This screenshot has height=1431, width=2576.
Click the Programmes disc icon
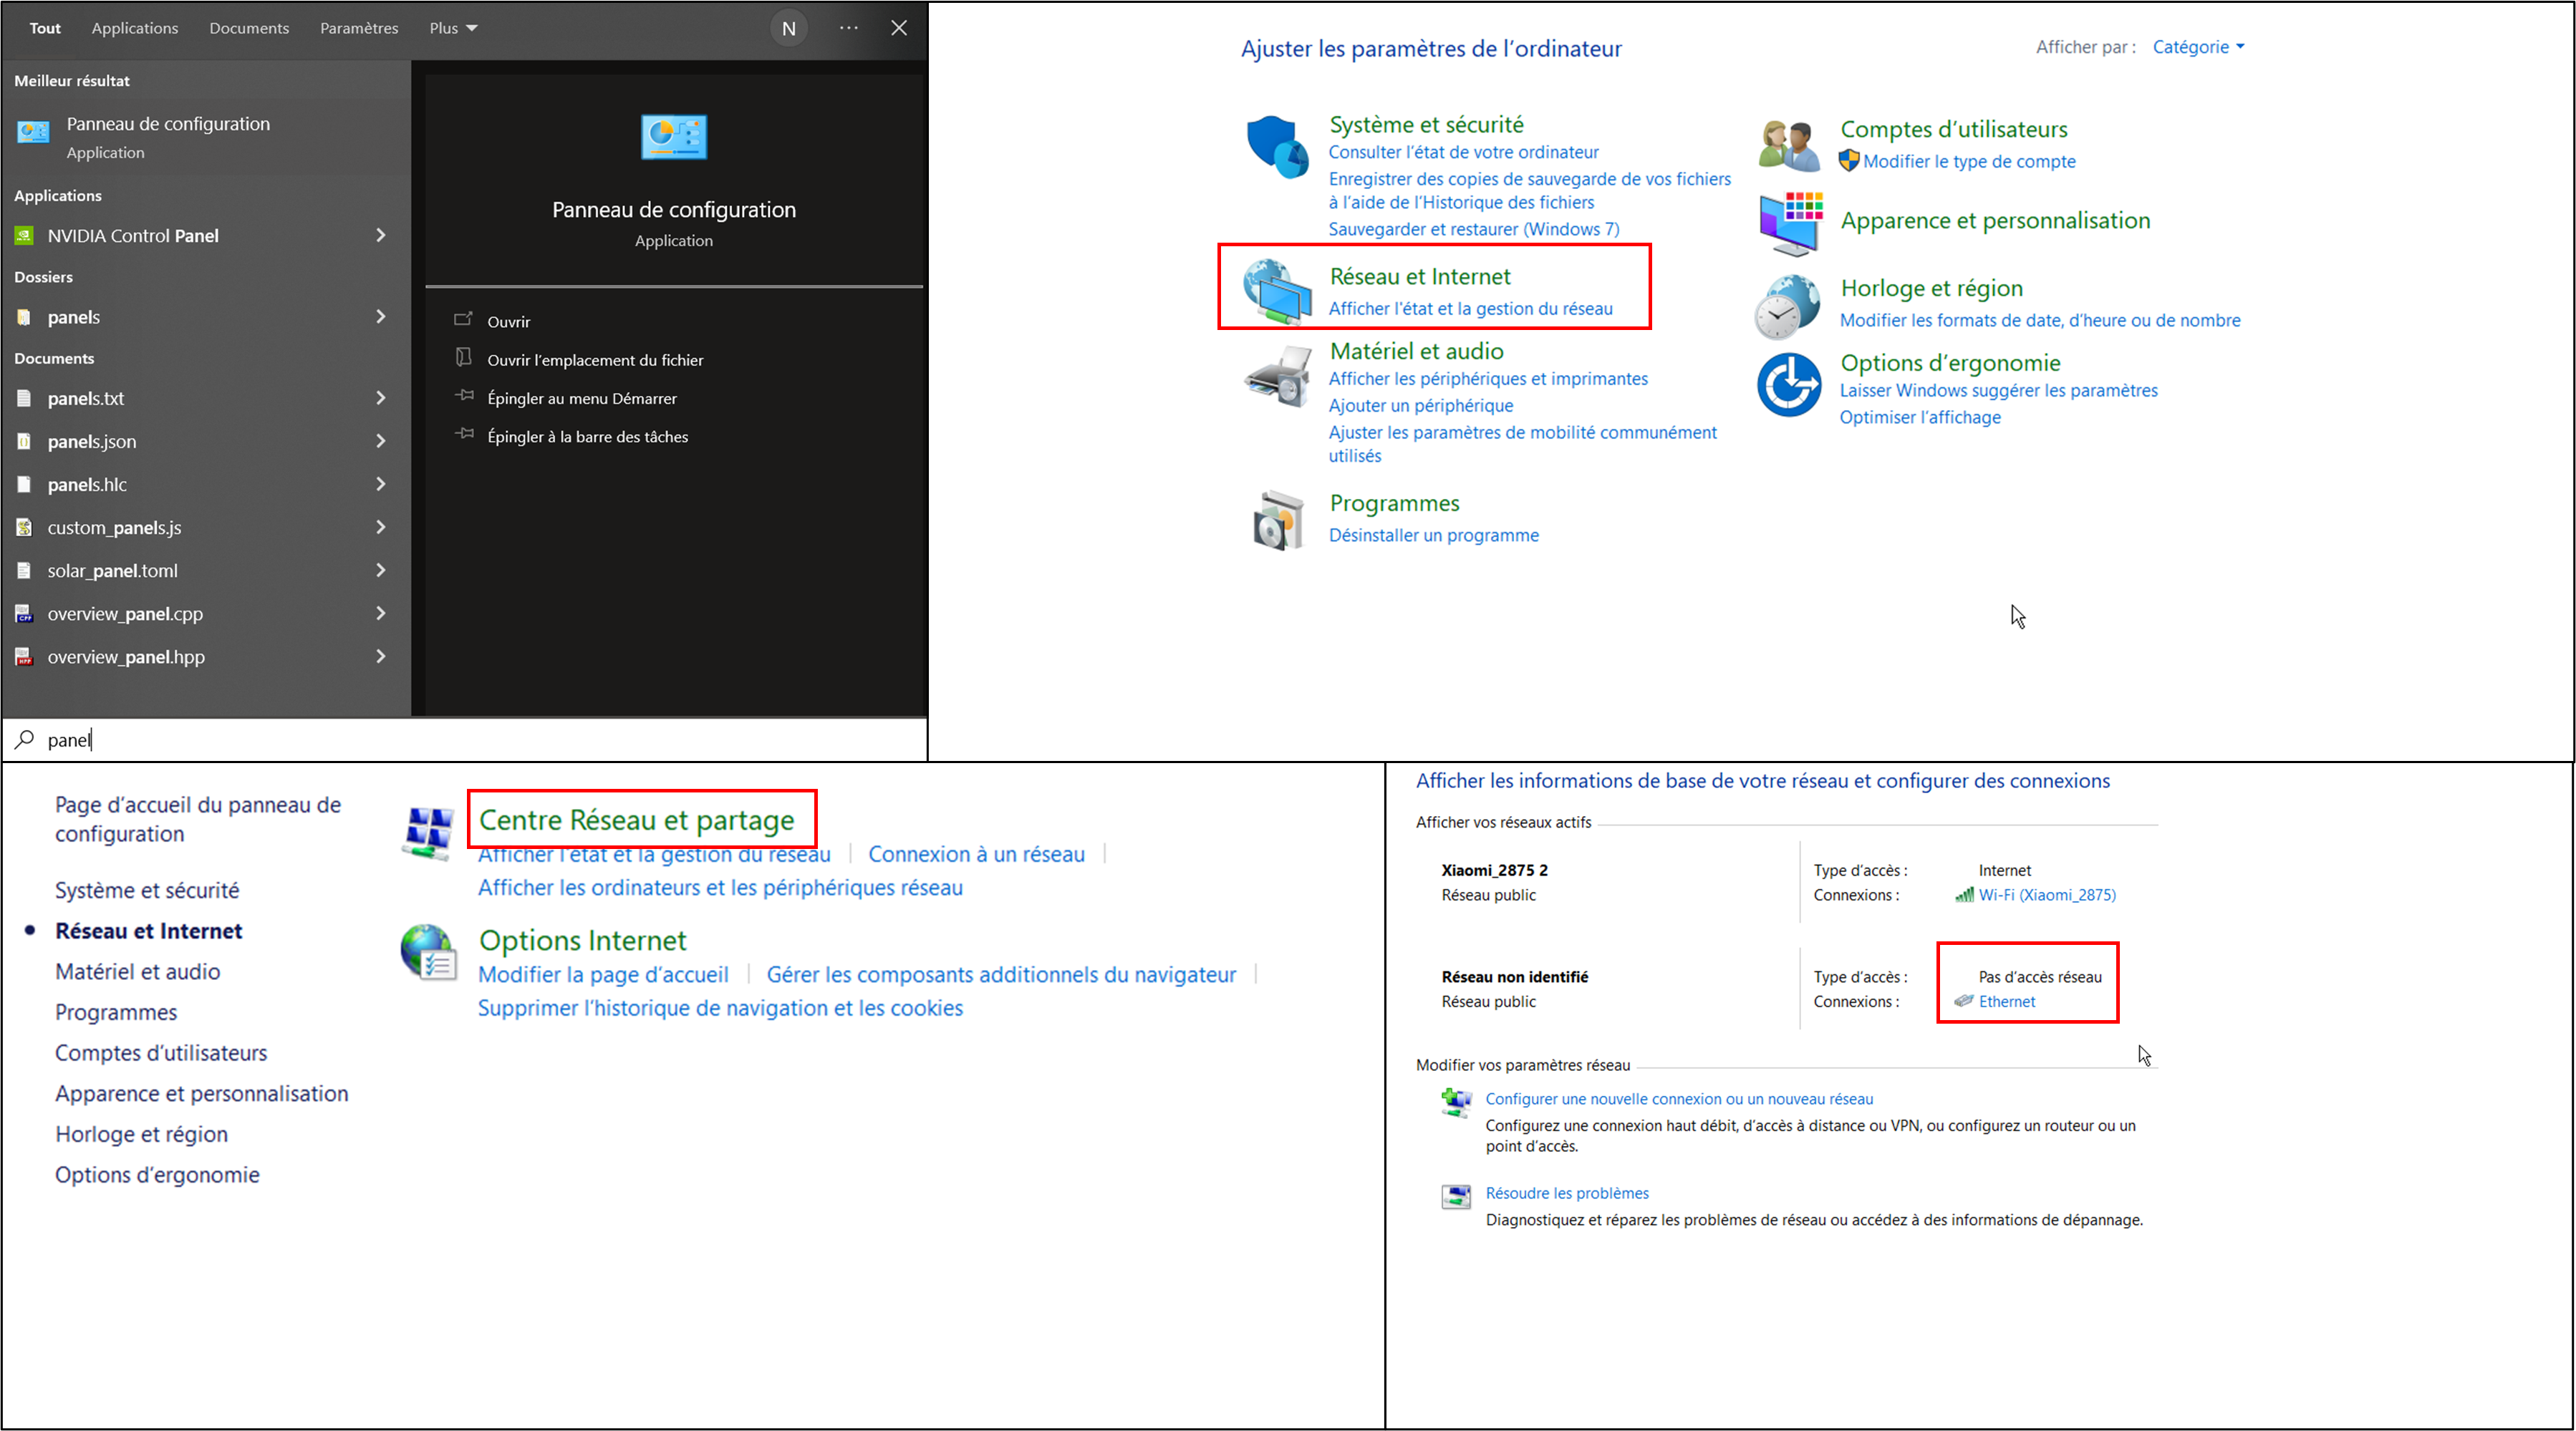tap(1278, 520)
